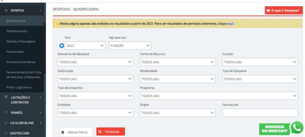Click the WhatsApp Ouvidoria icon
The height and width of the screenshot is (137, 305).
coord(297,128)
